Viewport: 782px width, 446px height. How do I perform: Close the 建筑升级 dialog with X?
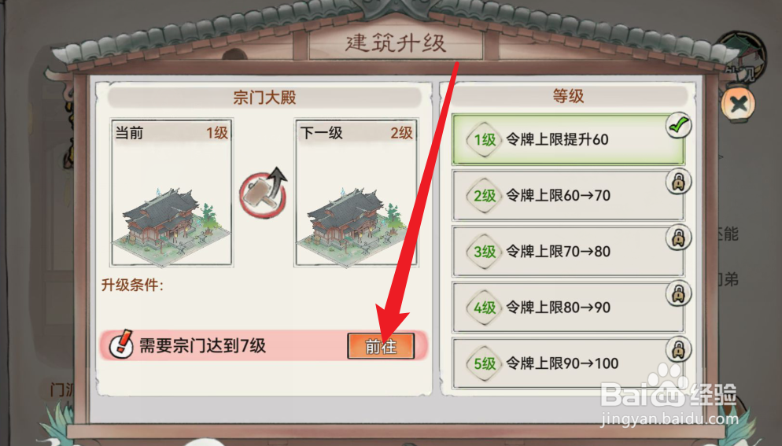click(738, 105)
